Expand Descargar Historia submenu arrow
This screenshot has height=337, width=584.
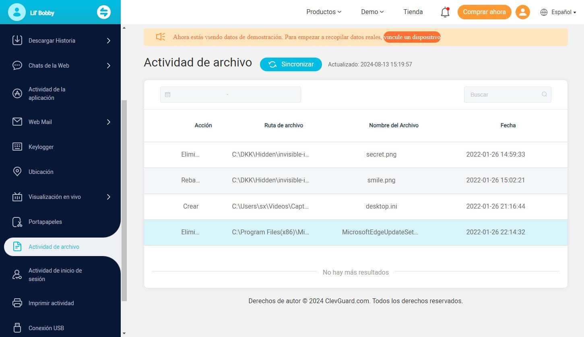[x=109, y=40]
